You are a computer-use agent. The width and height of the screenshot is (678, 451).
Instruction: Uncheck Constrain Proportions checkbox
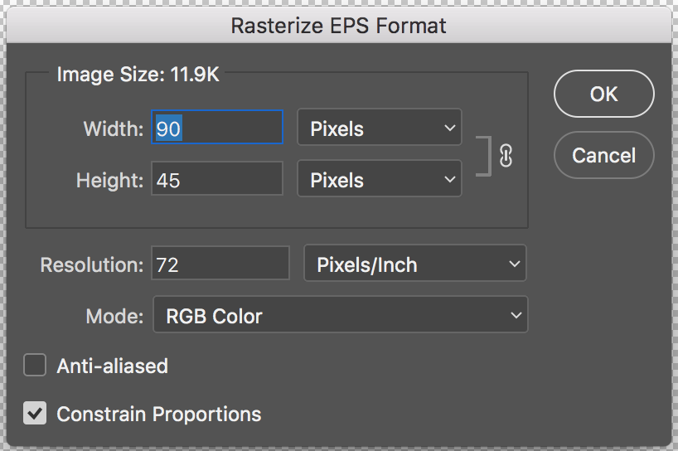[x=35, y=413]
